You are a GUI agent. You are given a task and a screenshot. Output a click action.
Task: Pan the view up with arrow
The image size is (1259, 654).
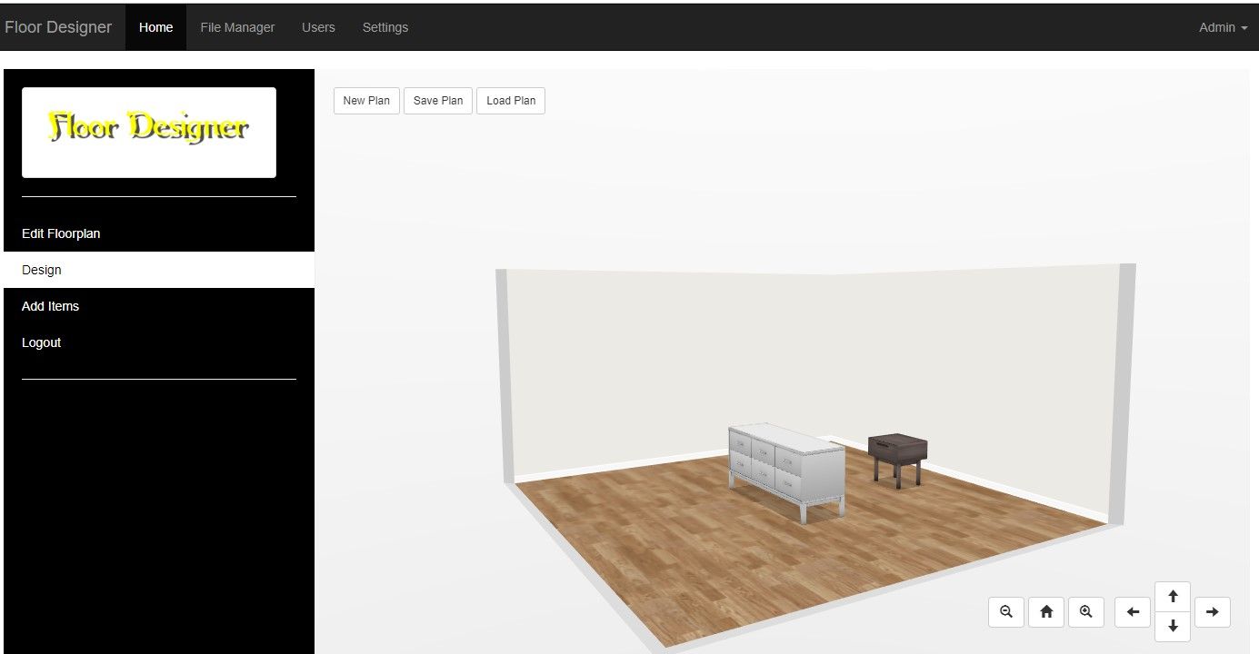pos(1173,597)
